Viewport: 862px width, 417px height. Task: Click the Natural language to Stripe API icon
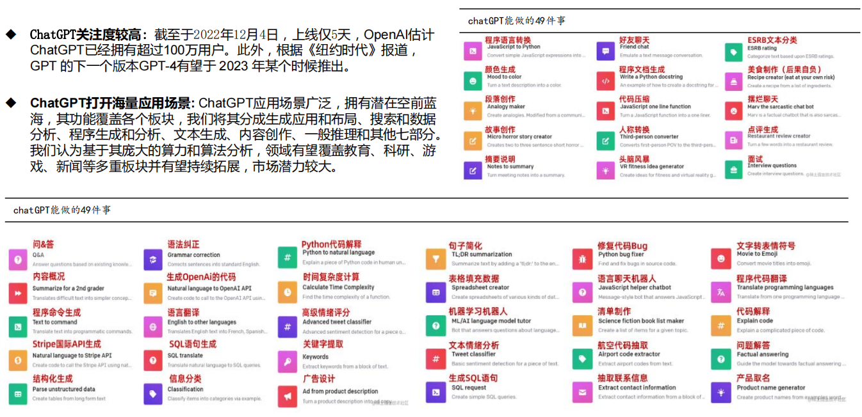point(17,361)
